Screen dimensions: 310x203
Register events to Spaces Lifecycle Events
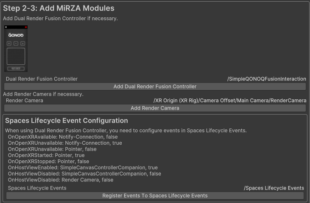(x=155, y=196)
